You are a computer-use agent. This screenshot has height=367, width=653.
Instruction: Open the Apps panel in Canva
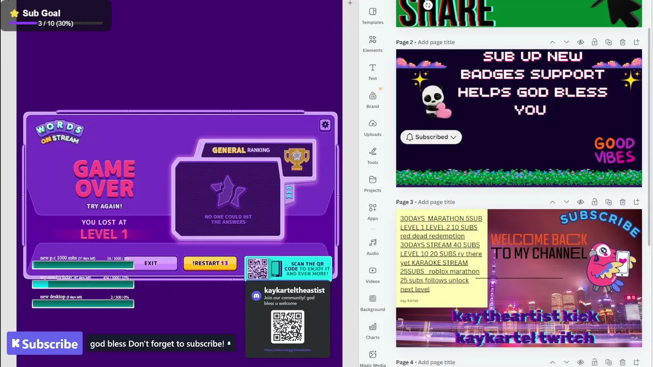tap(372, 212)
